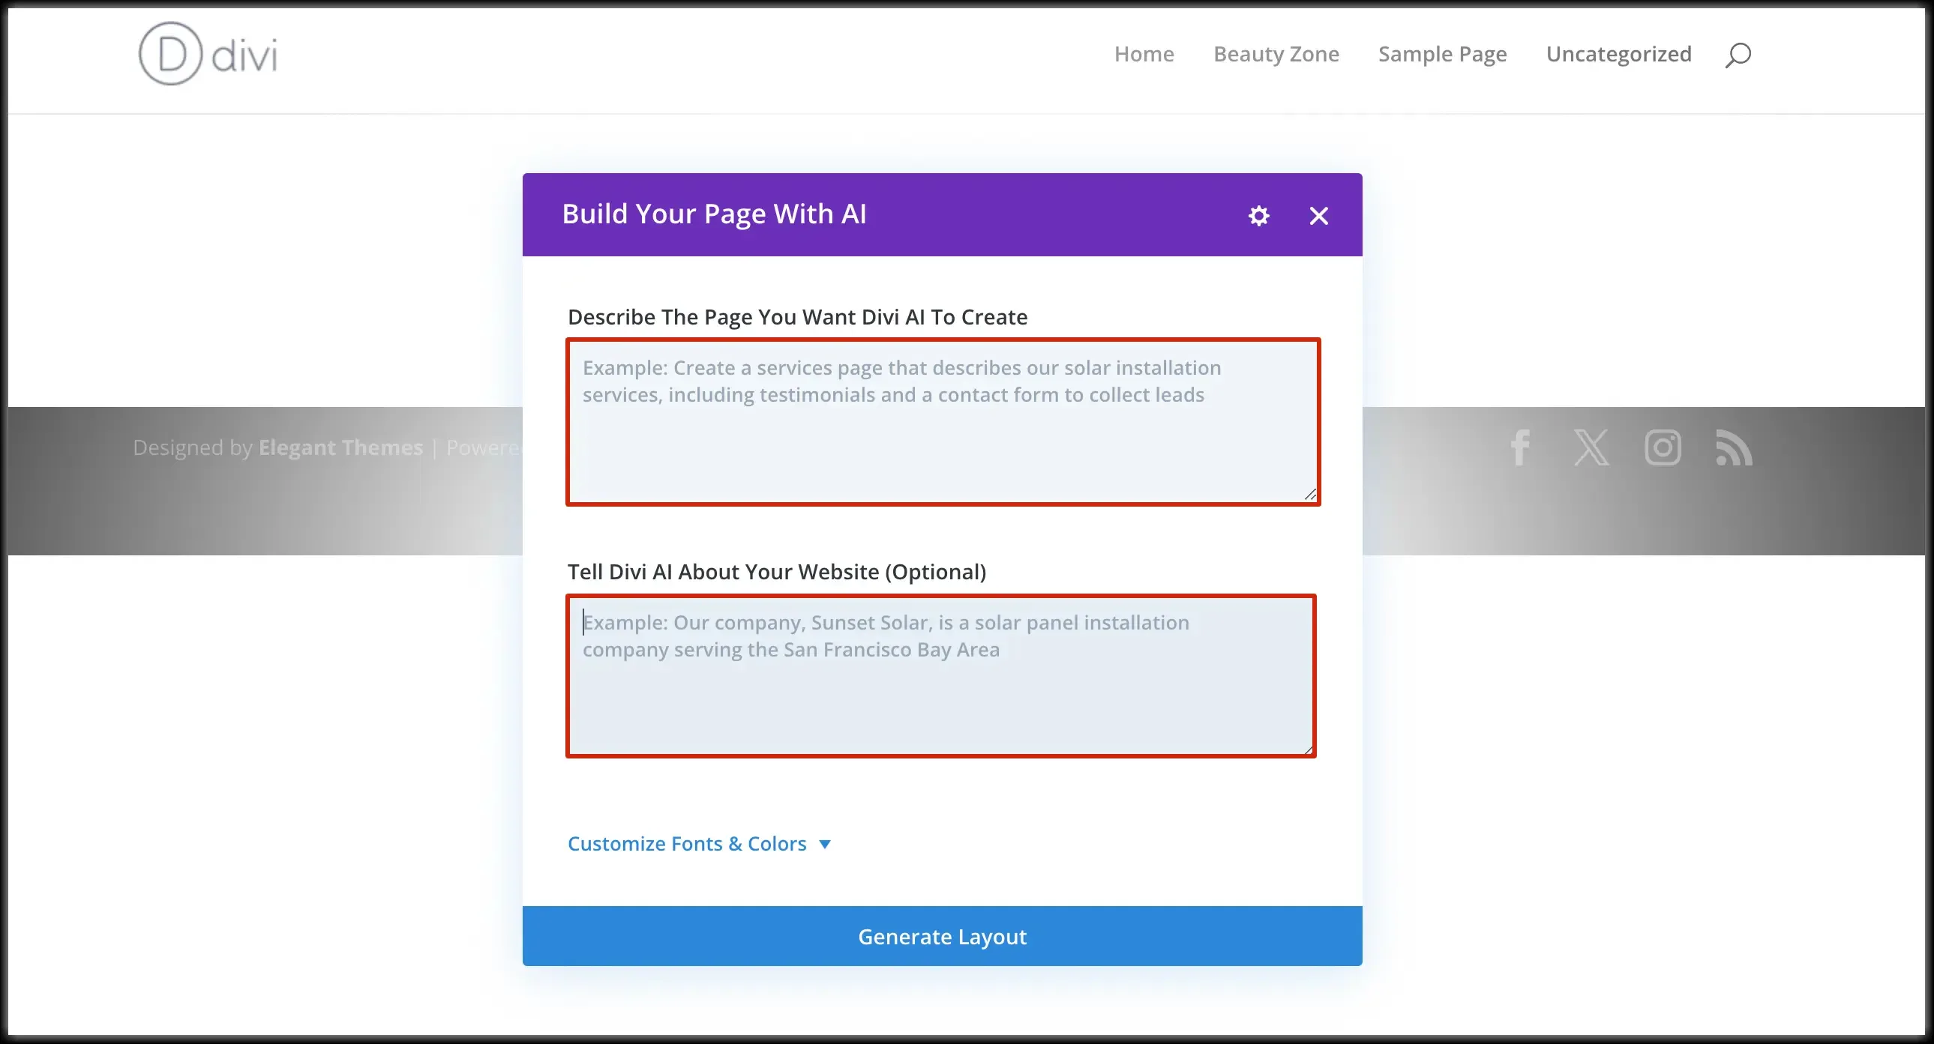Image resolution: width=1934 pixels, height=1044 pixels.
Task: Click the Build Your Page With AI title
Action: (x=714, y=214)
